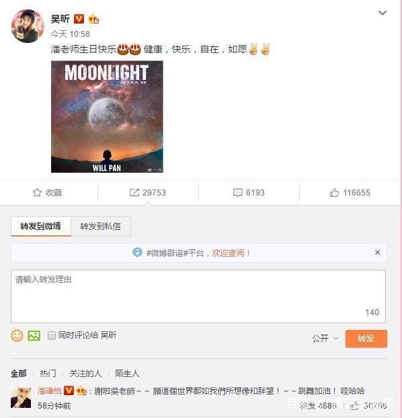Click the blue info icon in the notice bar

point(137,253)
